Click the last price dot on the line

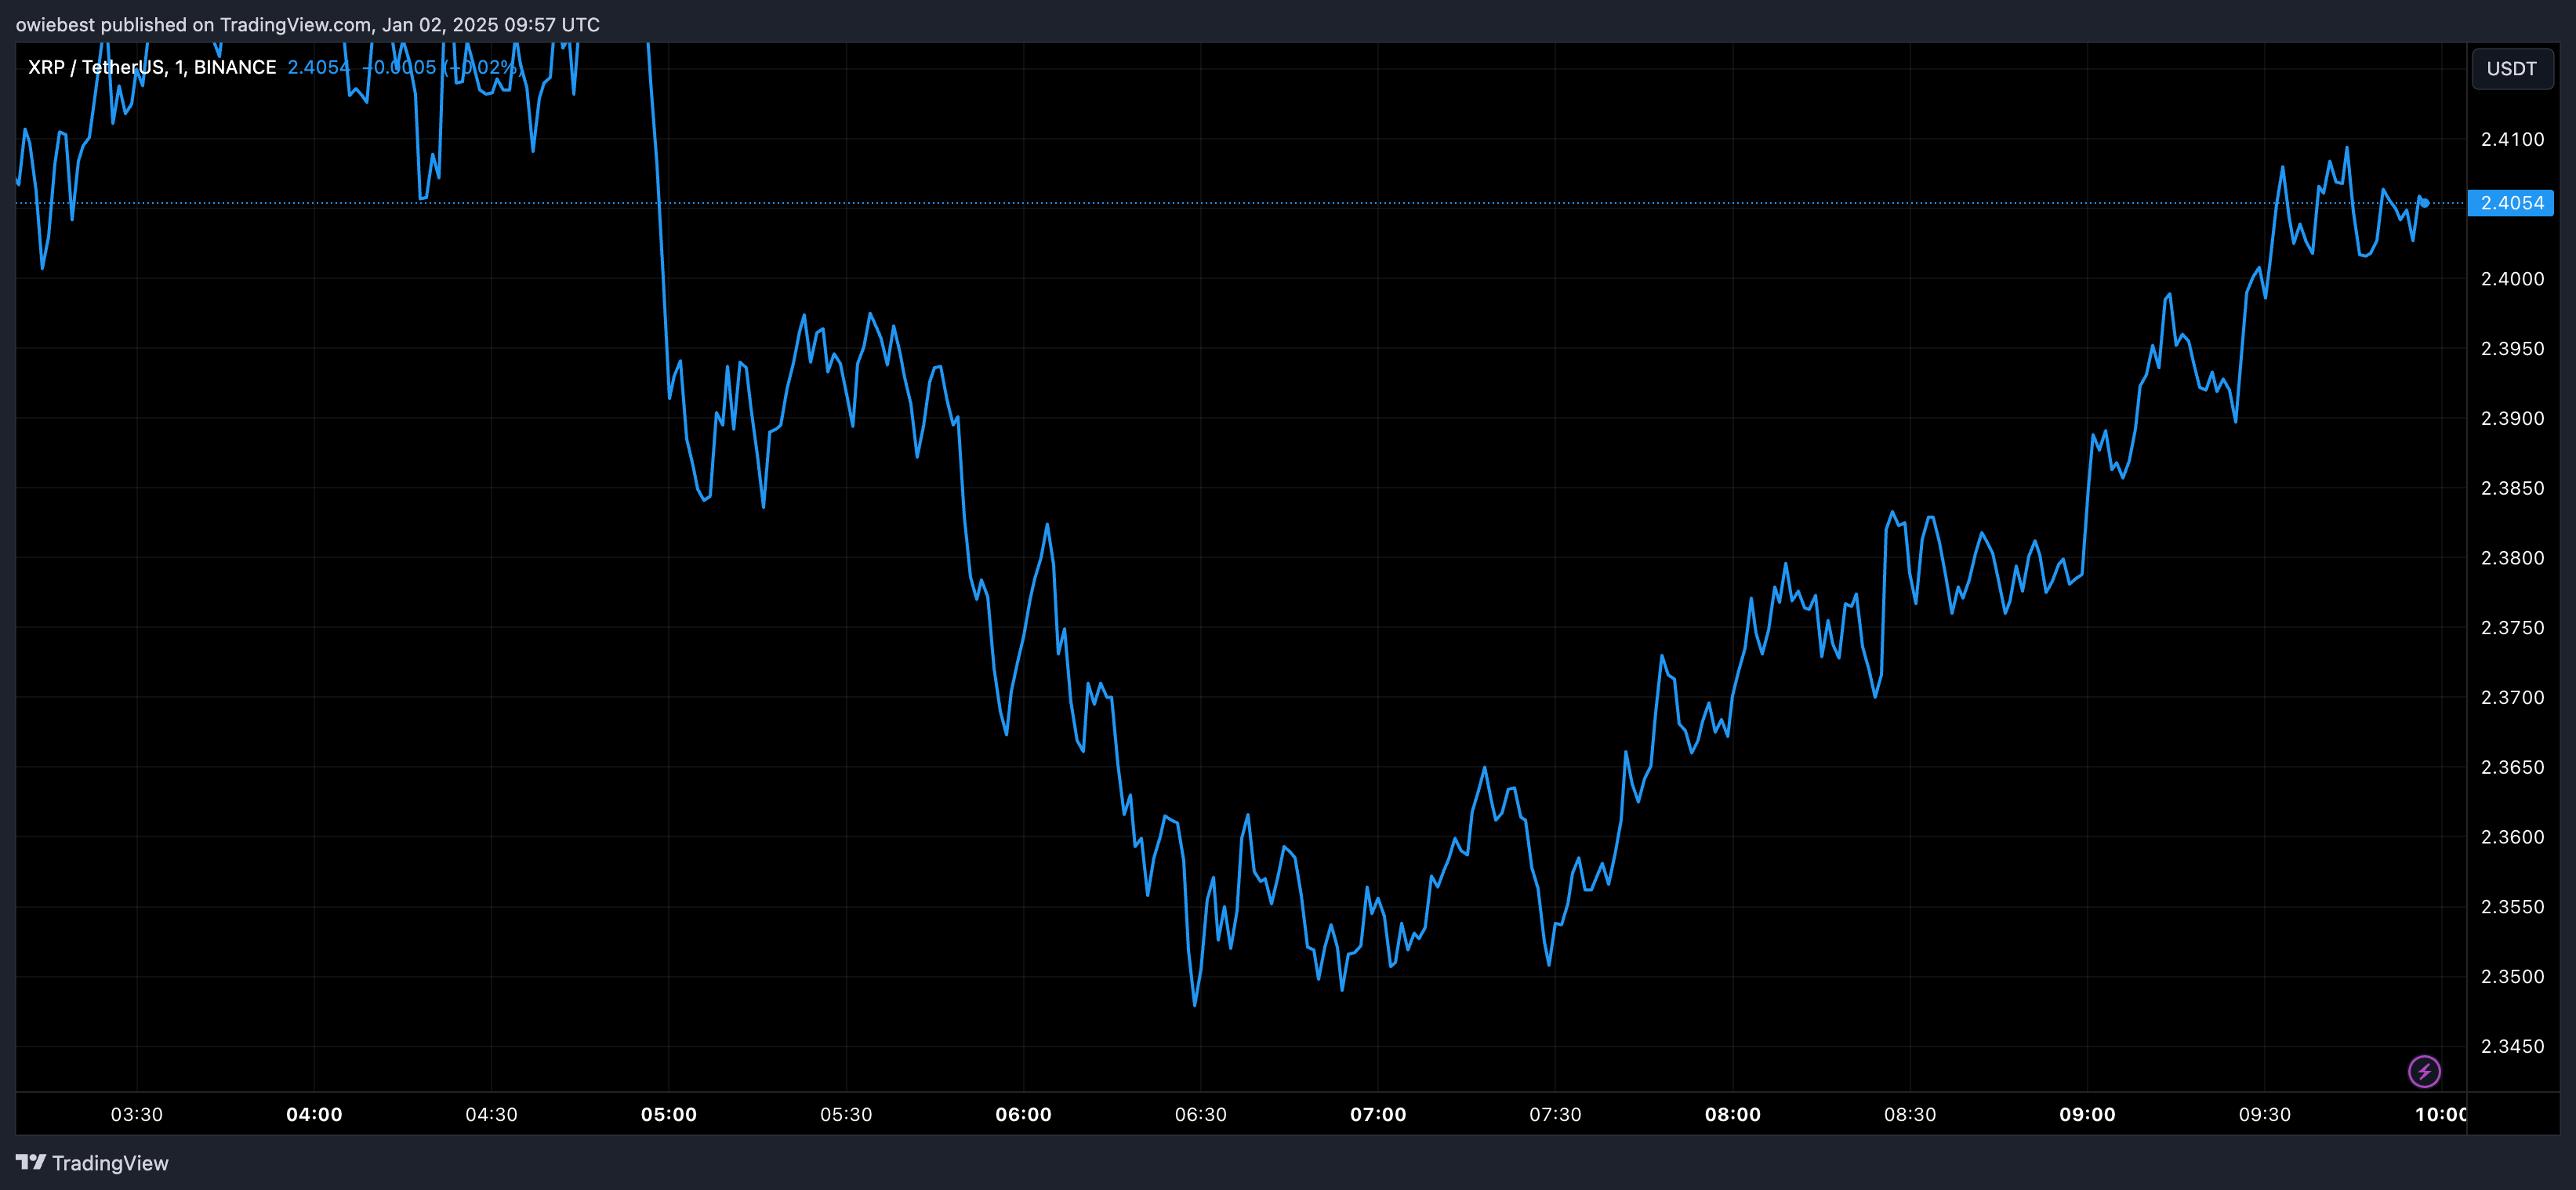coord(2425,203)
